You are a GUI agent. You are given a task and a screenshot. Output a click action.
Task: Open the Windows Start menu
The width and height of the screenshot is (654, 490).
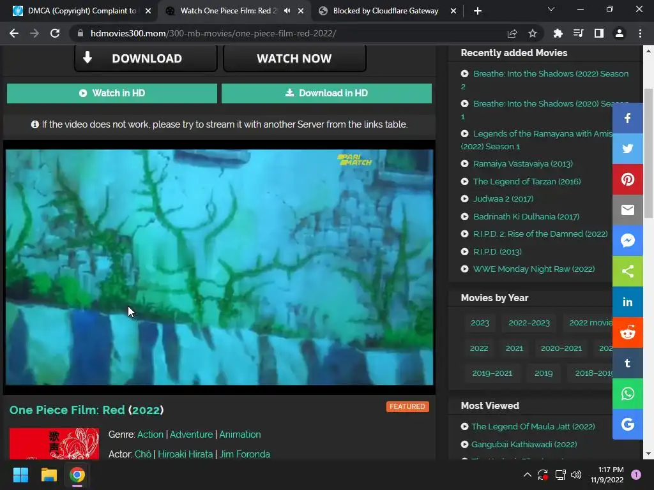(x=20, y=475)
